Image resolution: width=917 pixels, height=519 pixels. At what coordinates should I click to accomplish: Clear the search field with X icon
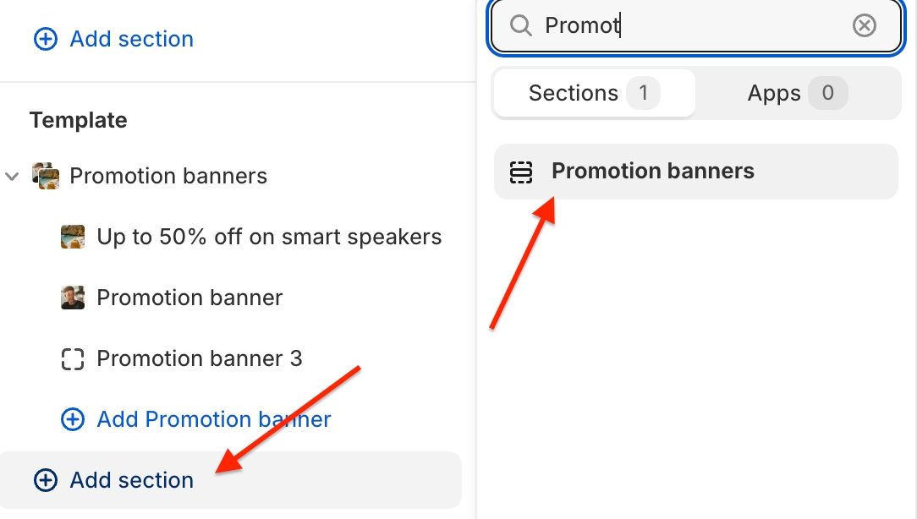[x=864, y=25]
